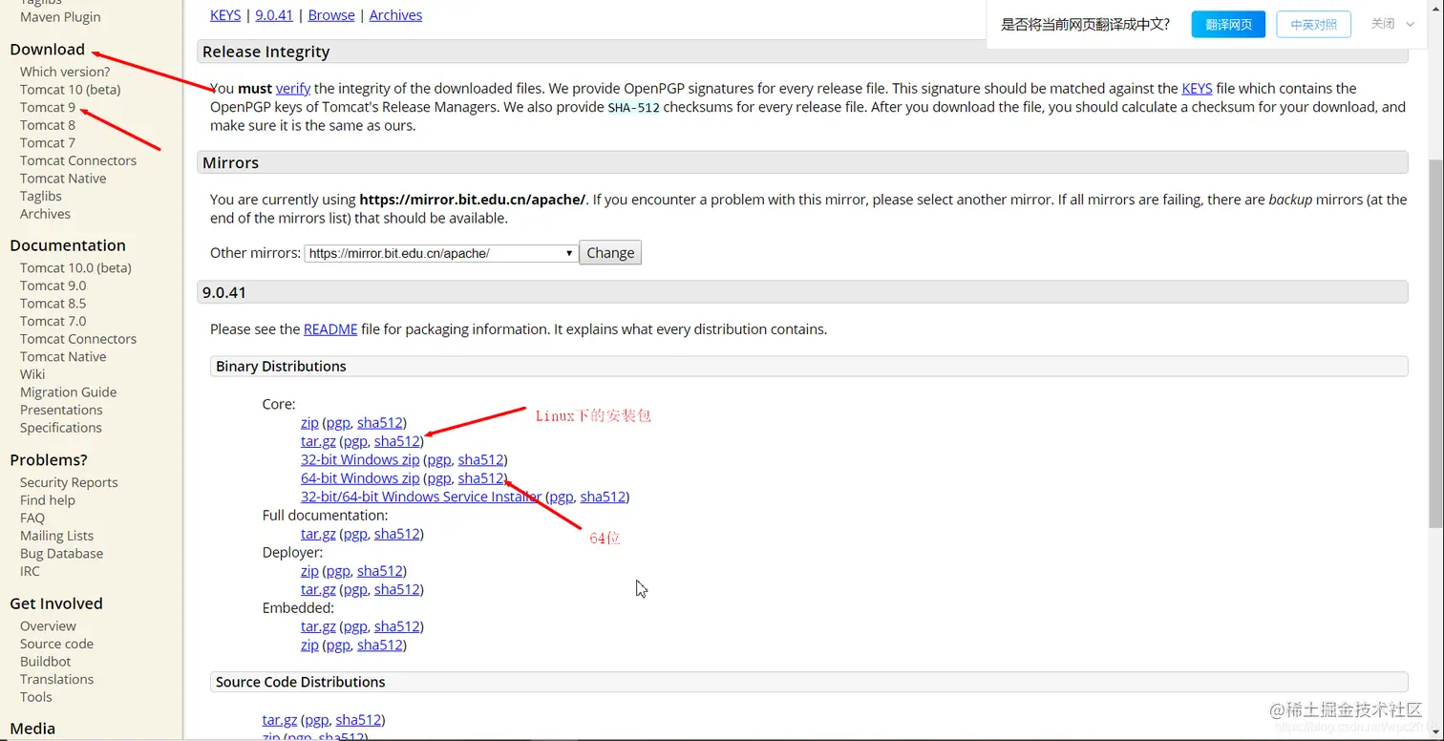The height and width of the screenshot is (741, 1444).
Task: Download 32-bit Windows zip
Action: click(x=360, y=460)
